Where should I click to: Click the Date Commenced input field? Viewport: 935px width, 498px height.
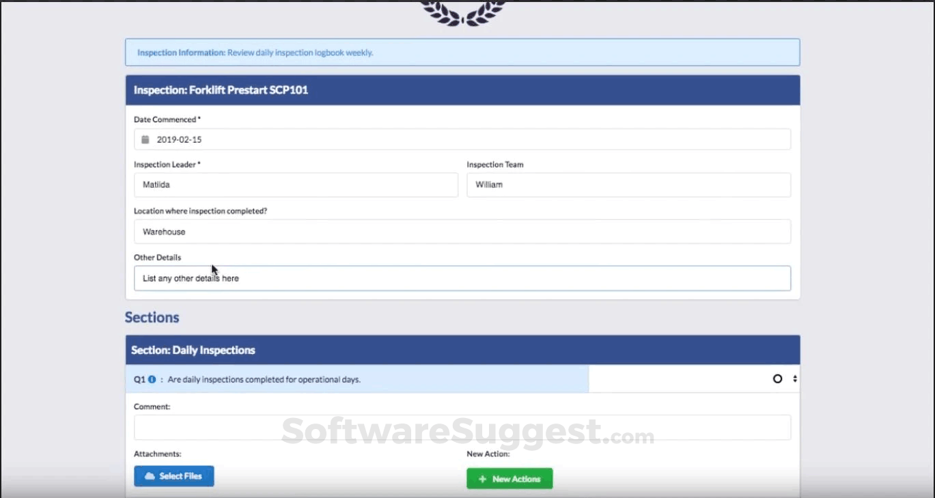pos(462,139)
